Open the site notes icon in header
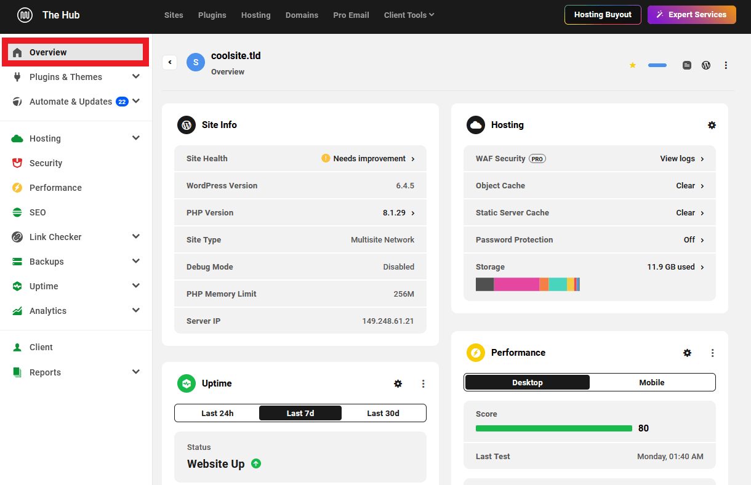 (687, 65)
